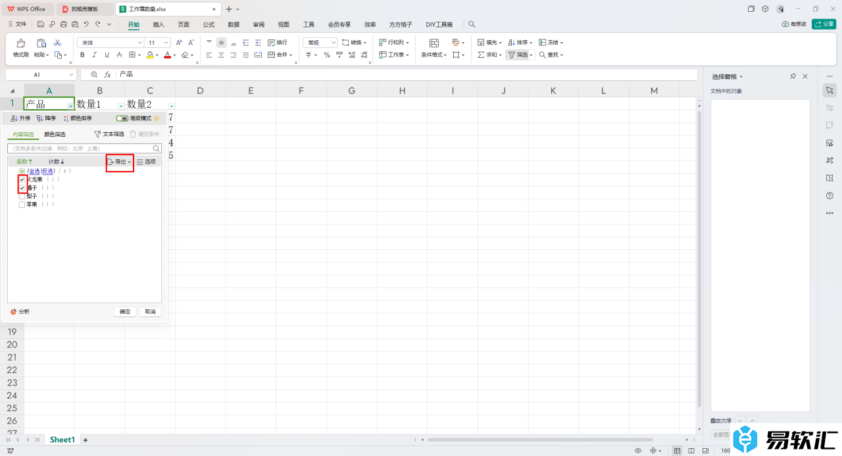
Task: Click the Insert Function fx icon
Action: 108,74
